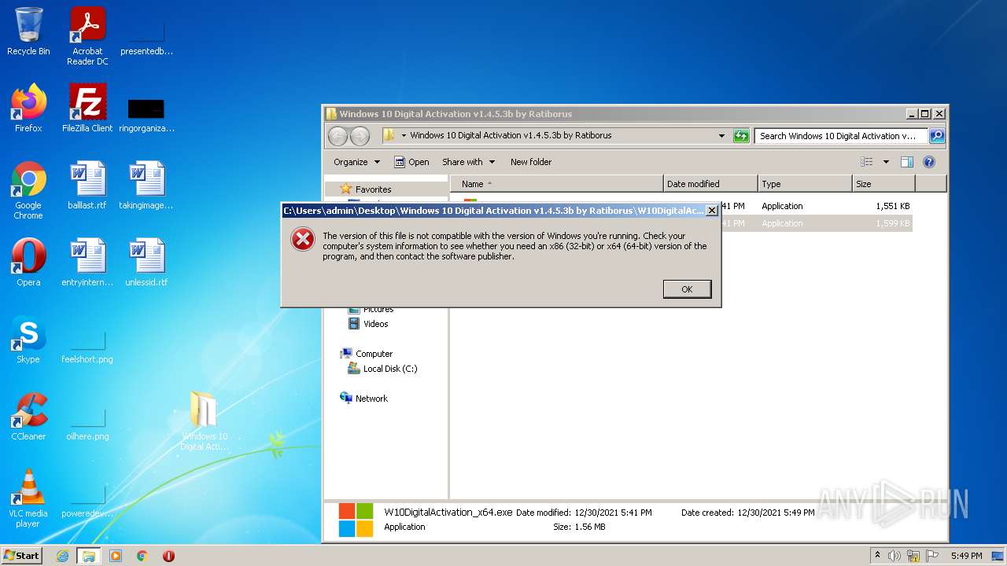Open Chrome from the taskbar
1007x566 pixels.
[x=142, y=556]
